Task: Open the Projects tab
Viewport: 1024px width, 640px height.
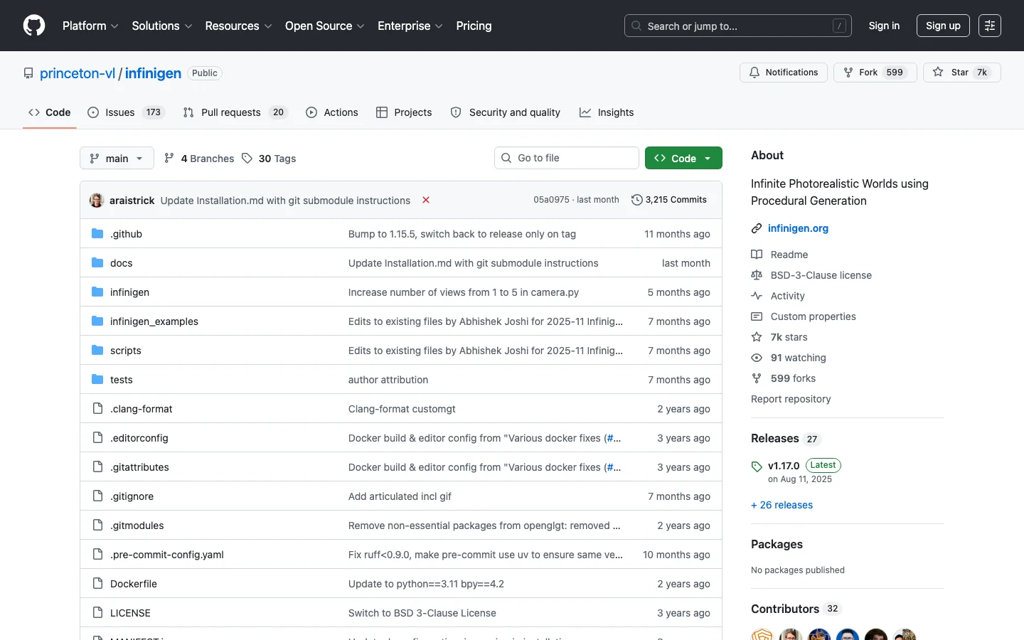Action: (x=404, y=112)
